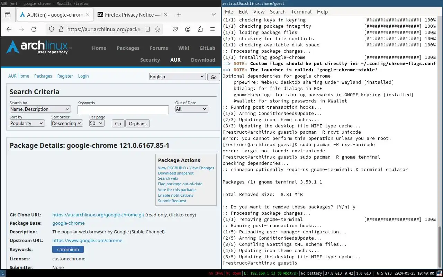
Task: View site security padlock info
Action: coord(61,29)
